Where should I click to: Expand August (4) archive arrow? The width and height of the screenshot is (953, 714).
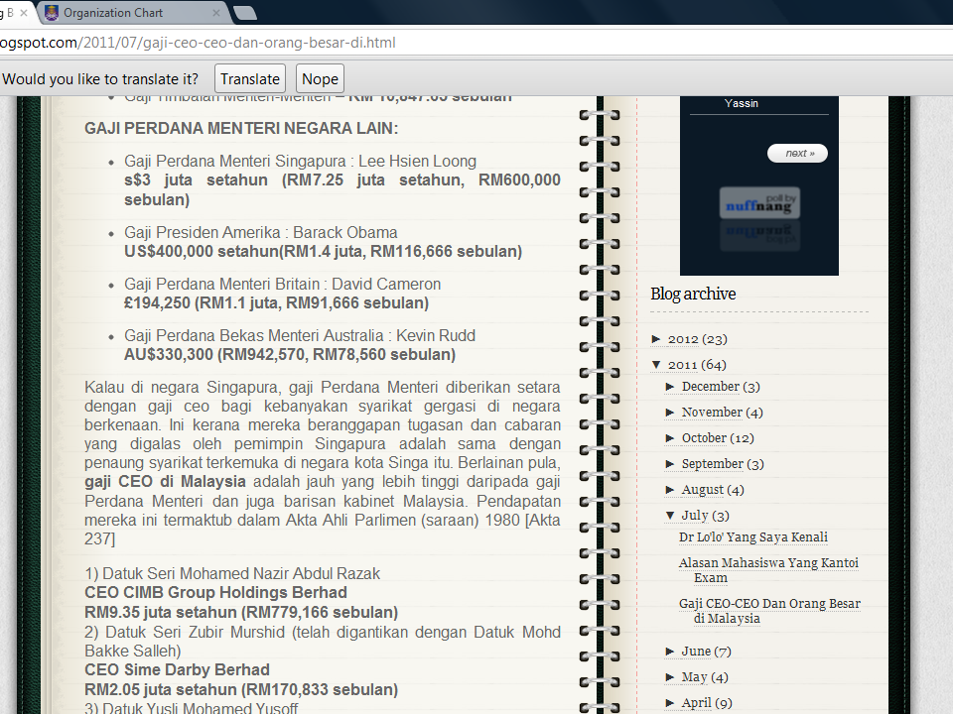pyautogui.click(x=670, y=489)
